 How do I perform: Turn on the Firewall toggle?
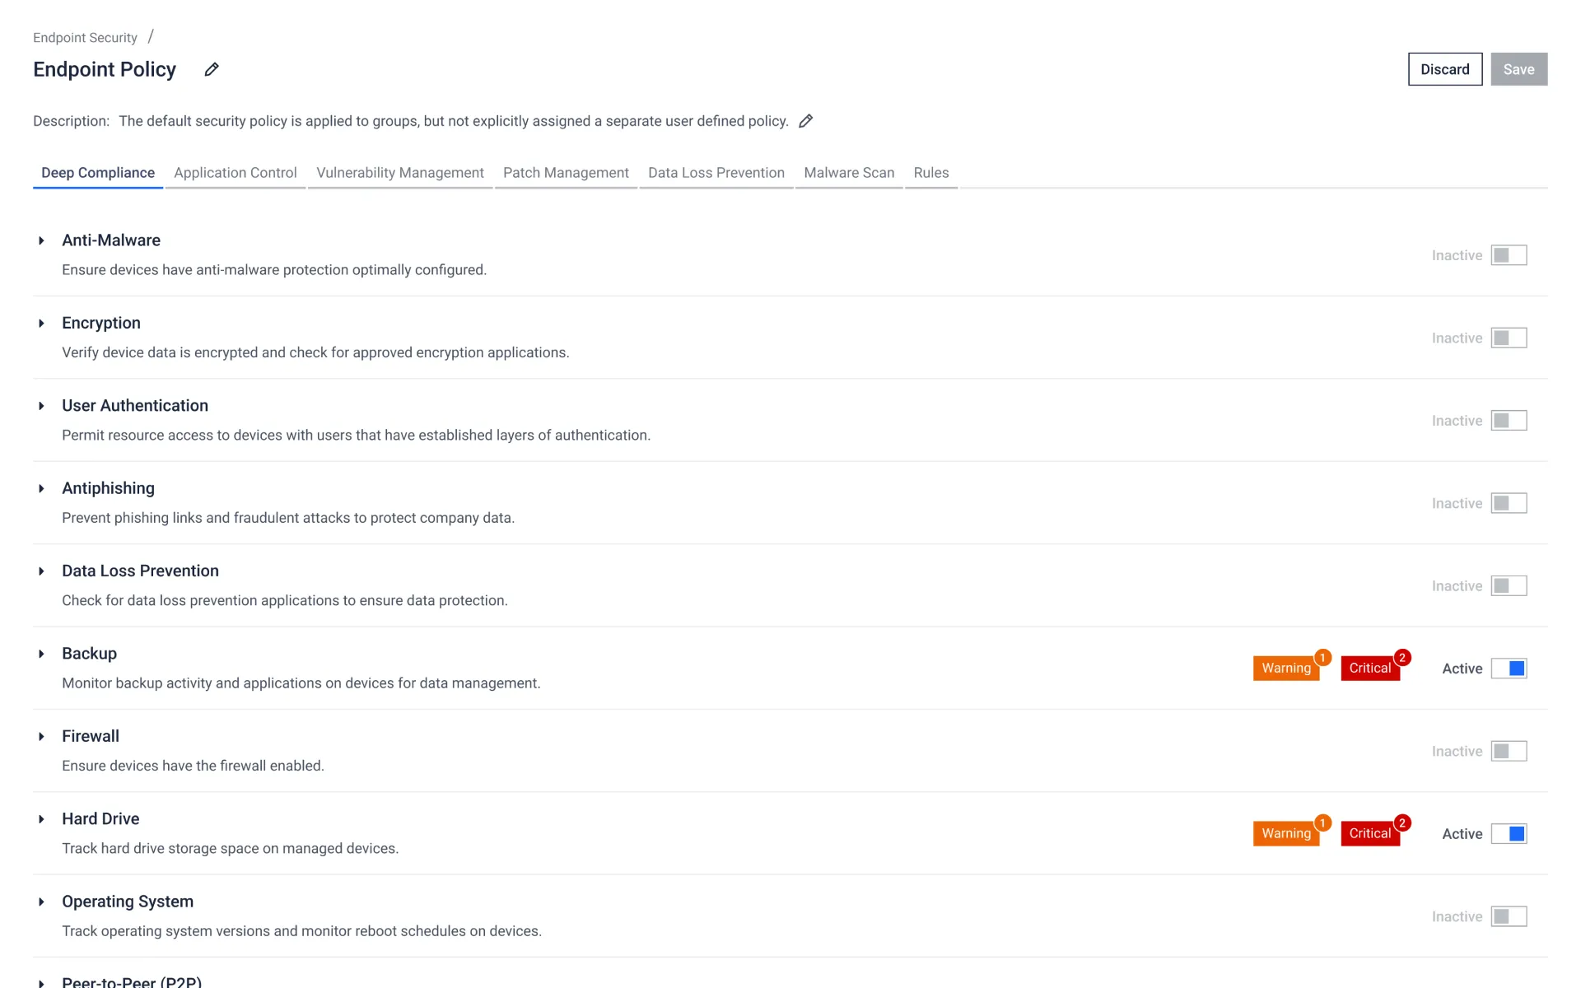[1509, 751]
